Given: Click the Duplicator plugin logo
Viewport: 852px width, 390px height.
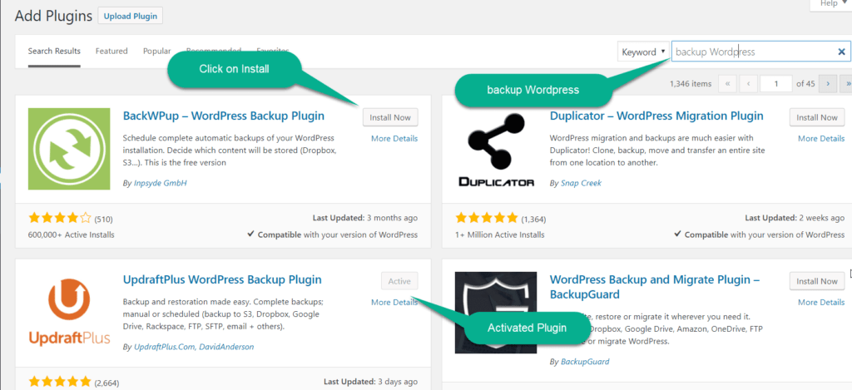Looking at the screenshot, I should pyautogui.click(x=496, y=150).
